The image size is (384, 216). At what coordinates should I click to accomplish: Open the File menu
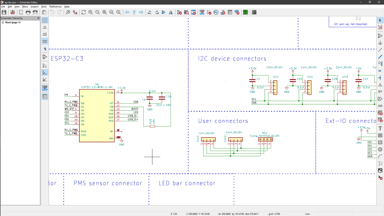coord(4,6)
